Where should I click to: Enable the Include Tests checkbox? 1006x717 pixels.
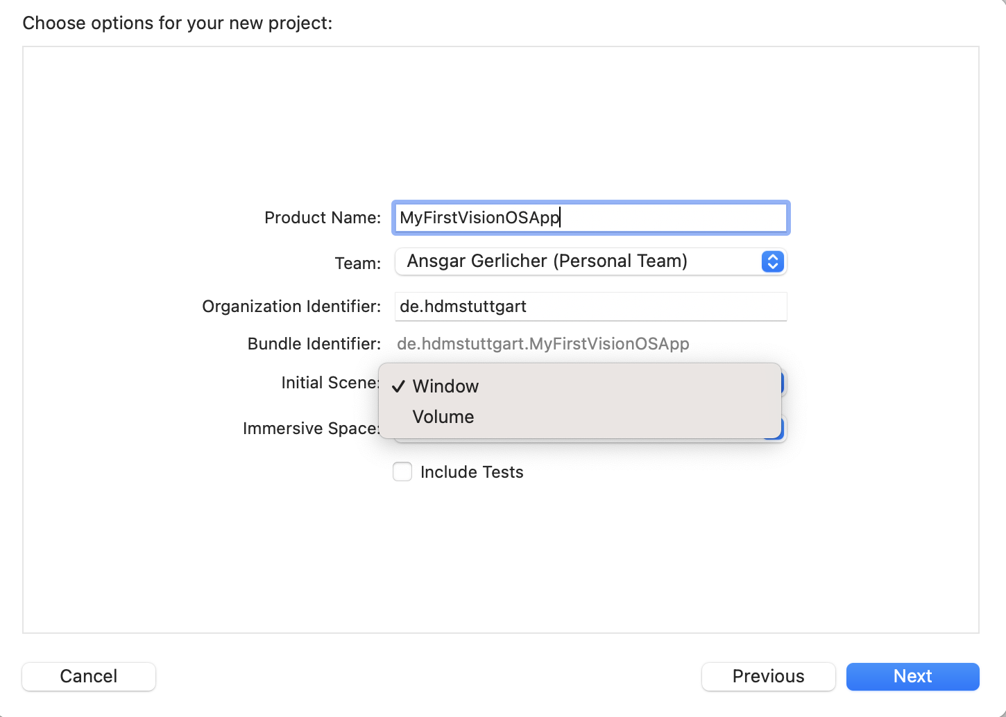click(x=402, y=472)
